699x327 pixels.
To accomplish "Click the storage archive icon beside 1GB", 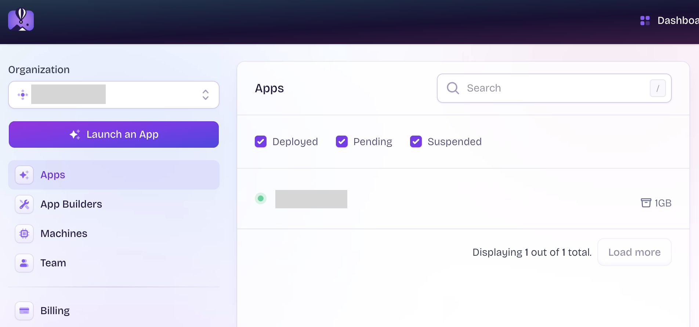I will pyautogui.click(x=646, y=203).
